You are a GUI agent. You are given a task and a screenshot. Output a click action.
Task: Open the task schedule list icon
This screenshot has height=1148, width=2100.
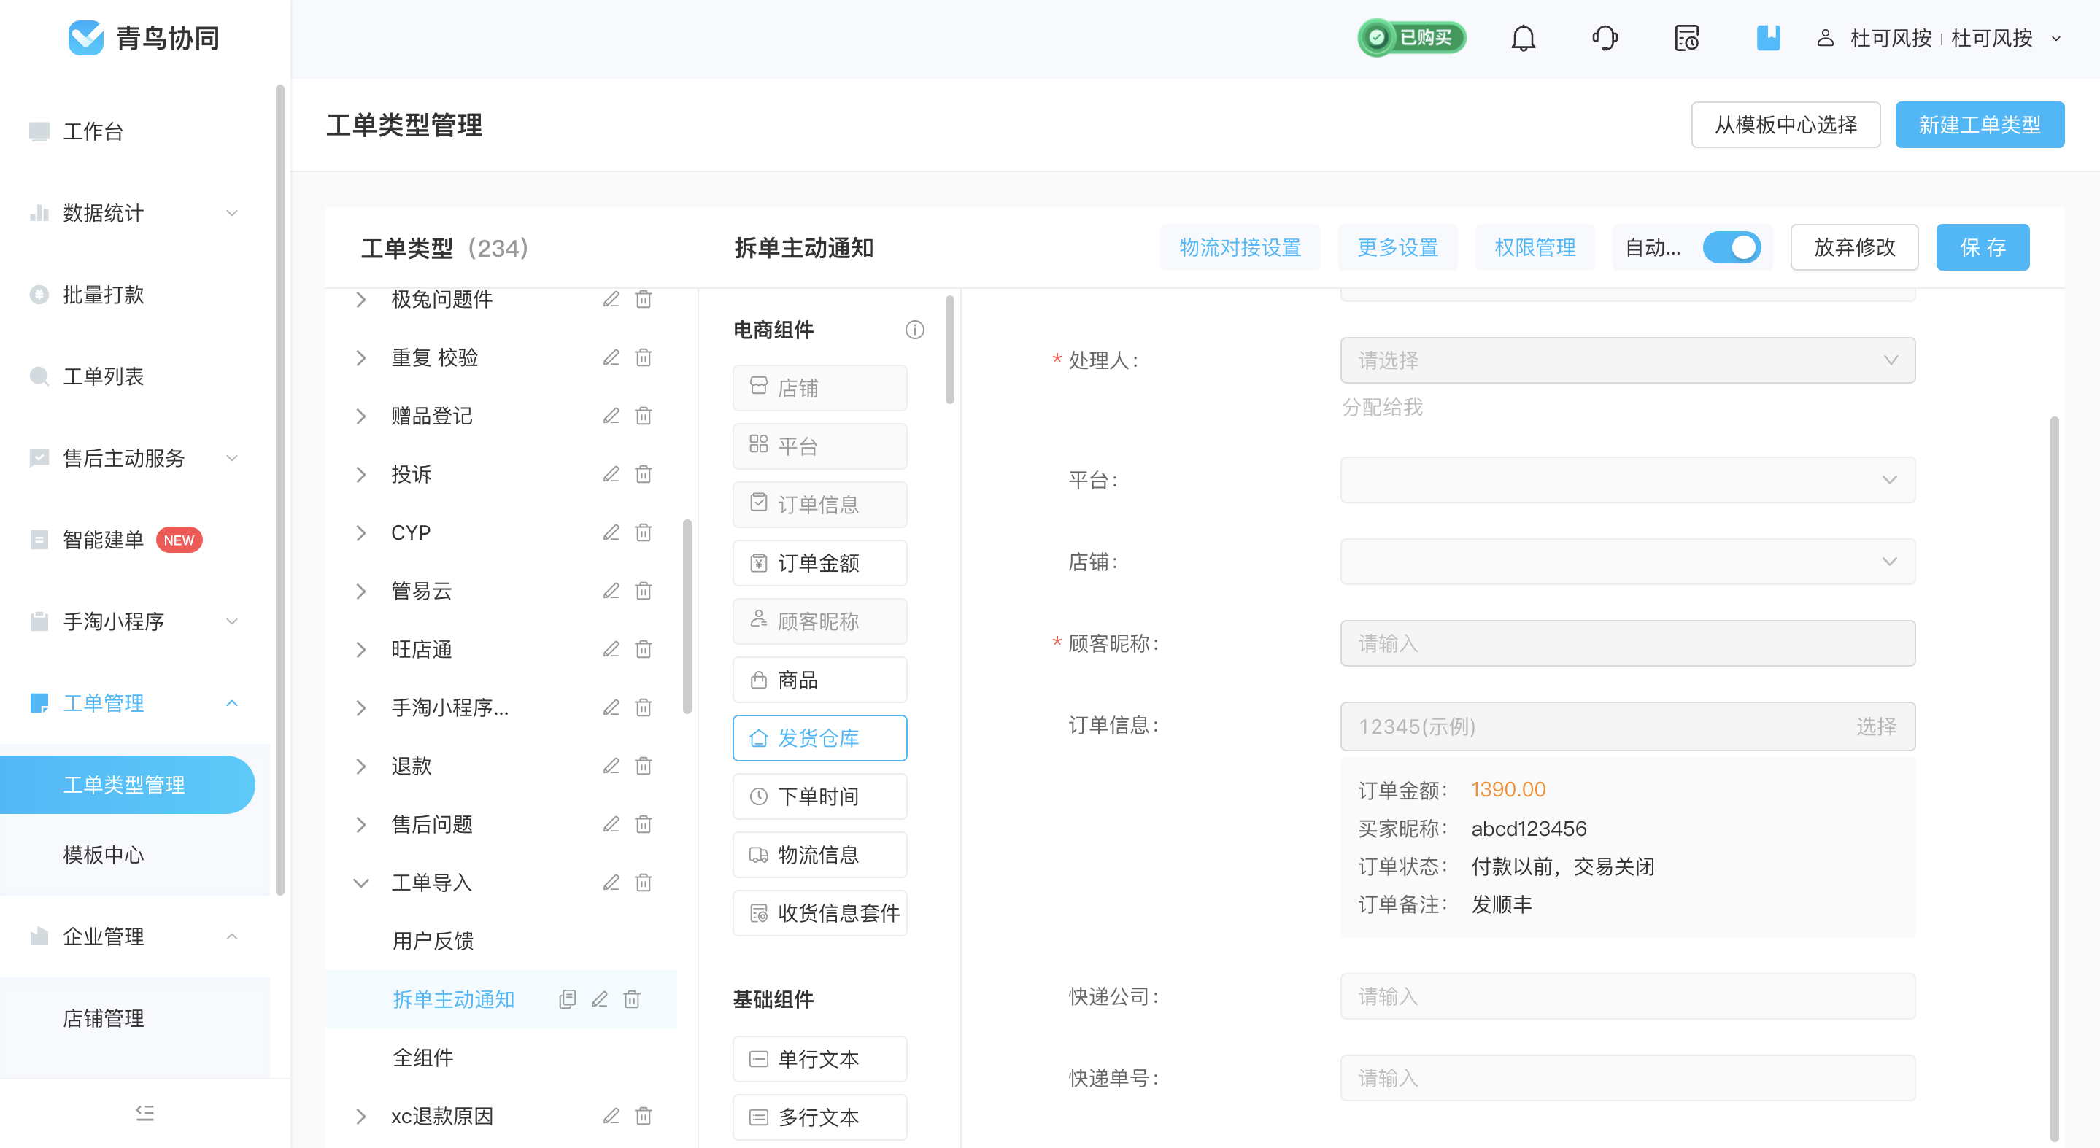1686,39
